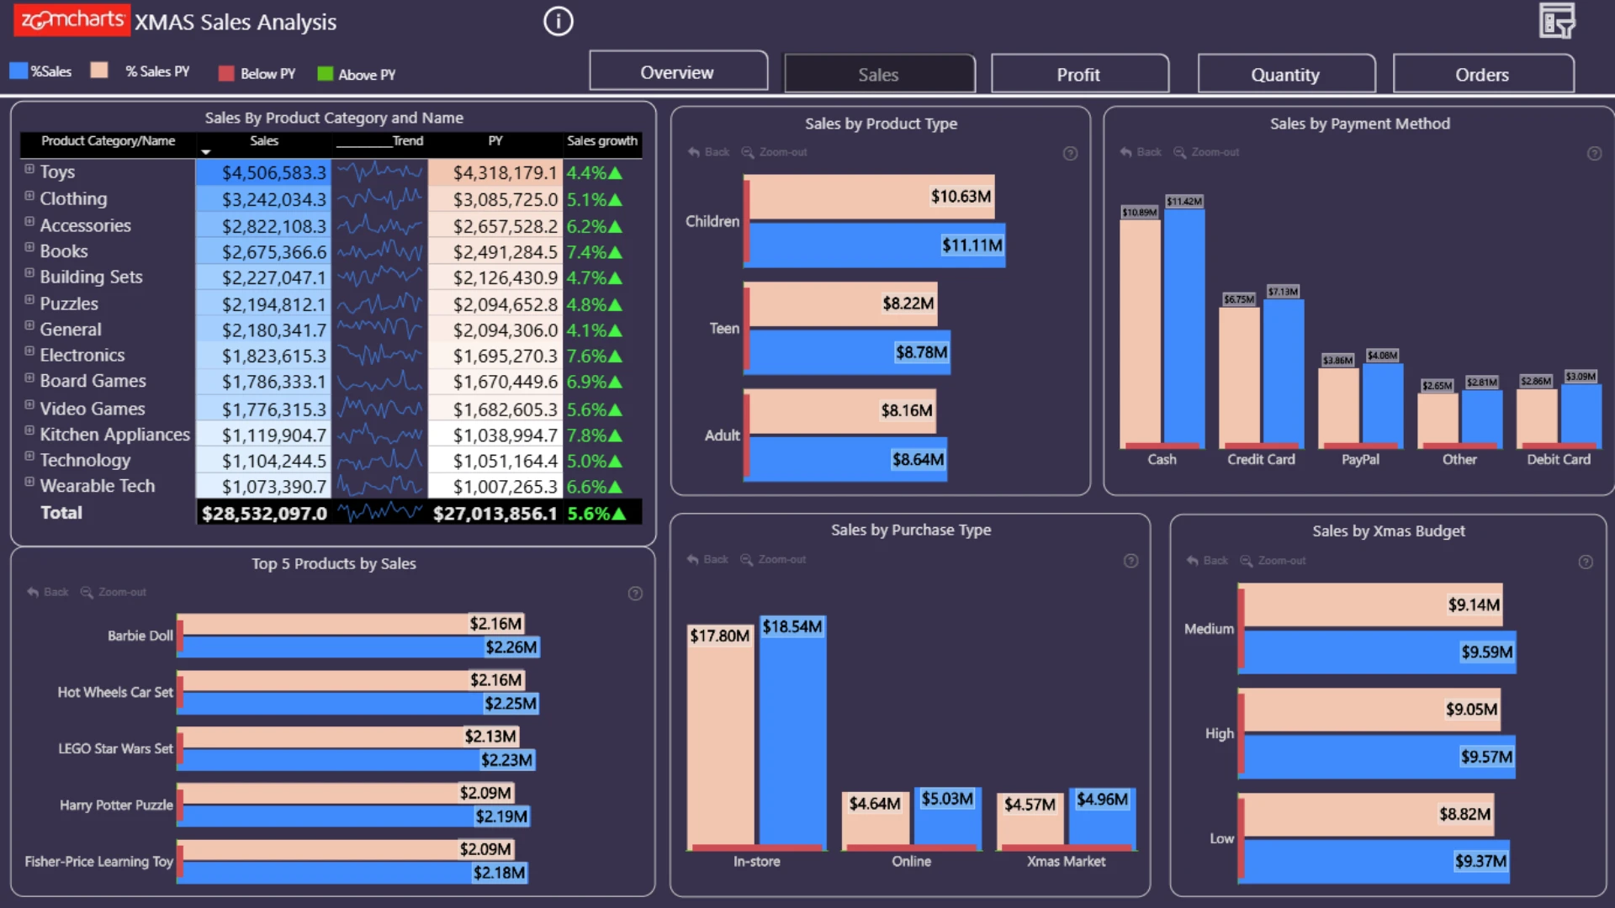
Task: Open help icon in Sales by Purchase Type
Action: point(1131,561)
